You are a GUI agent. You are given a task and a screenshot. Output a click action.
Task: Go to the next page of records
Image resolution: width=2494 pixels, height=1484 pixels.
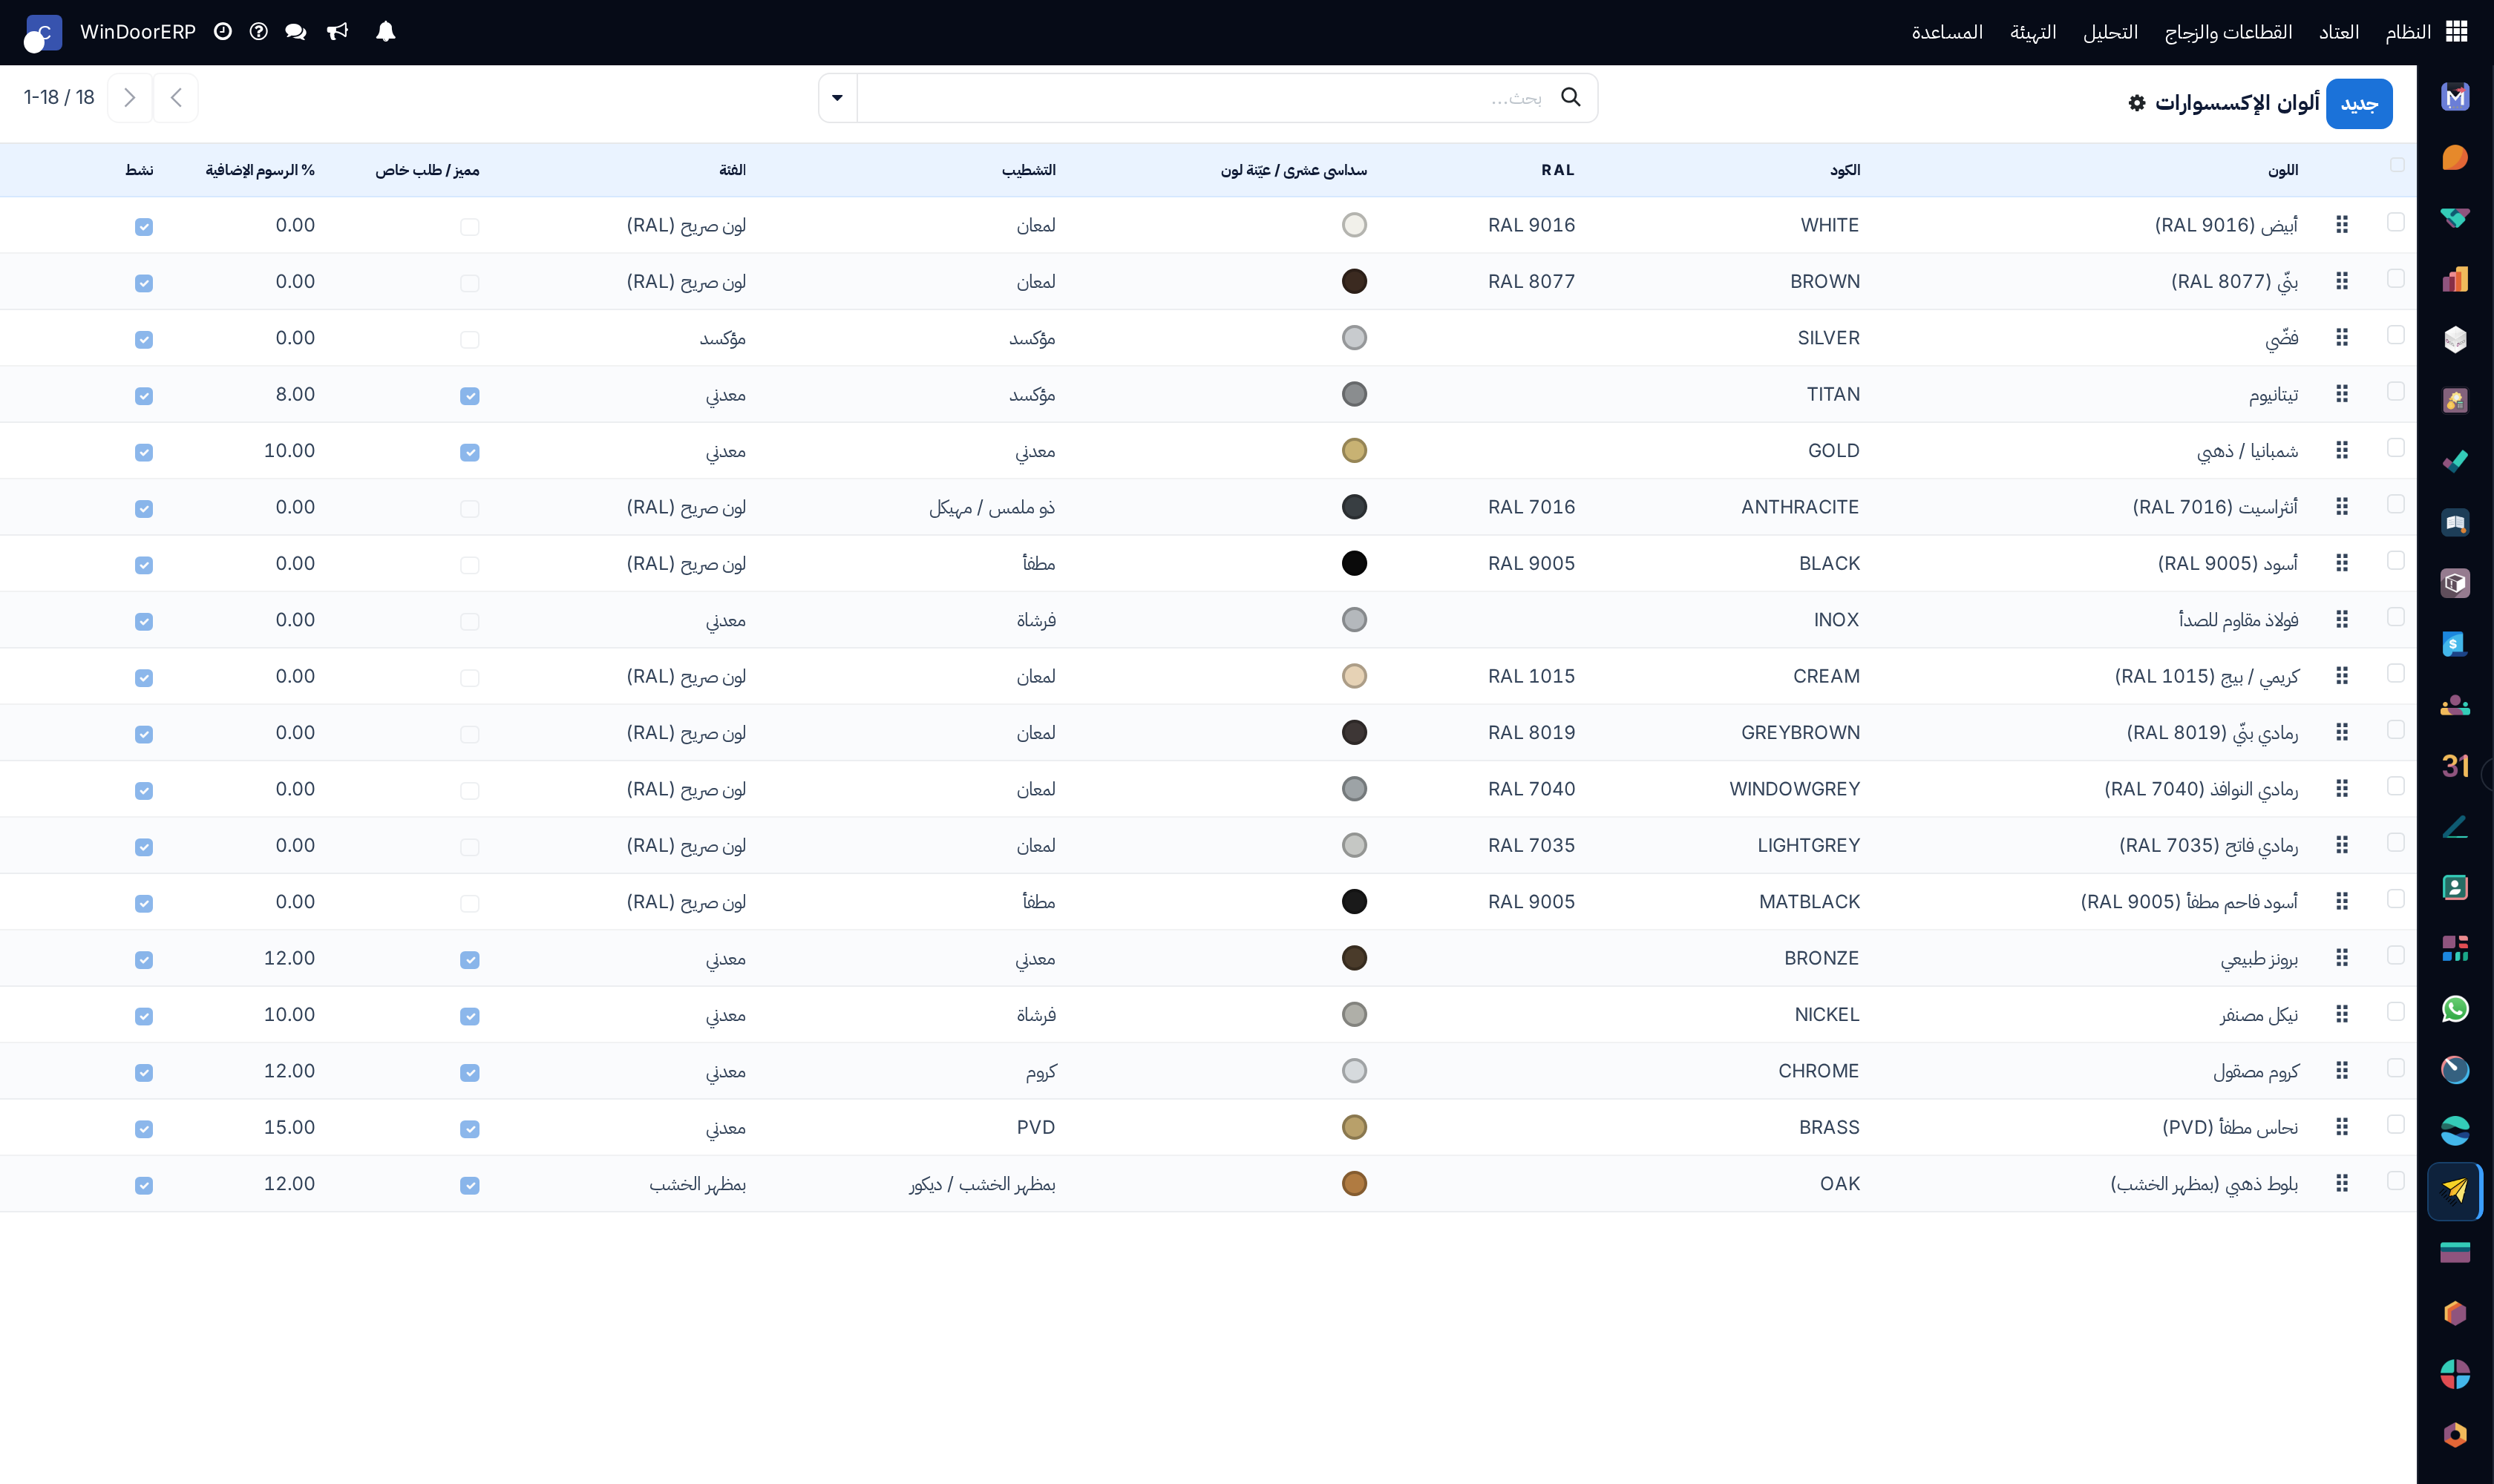point(129,97)
